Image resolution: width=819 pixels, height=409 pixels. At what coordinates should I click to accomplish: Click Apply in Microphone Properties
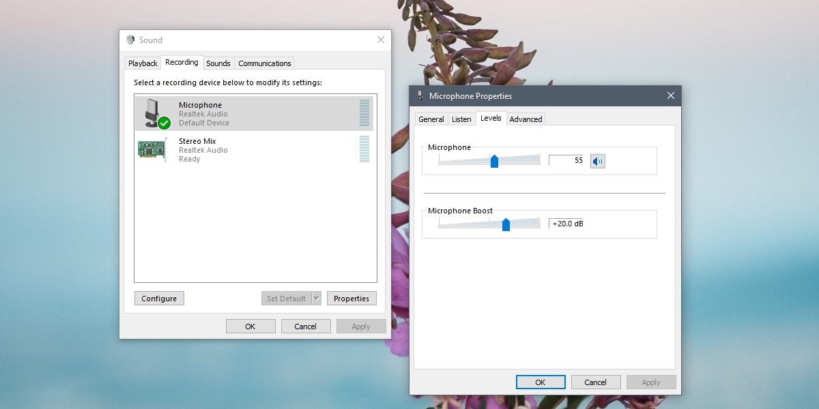[x=651, y=382]
